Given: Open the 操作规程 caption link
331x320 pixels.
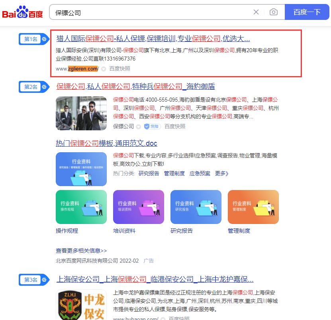Looking at the screenshot, I should 67,231.
